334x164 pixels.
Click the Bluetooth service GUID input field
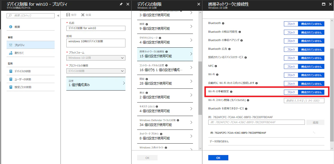click(257, 122)
